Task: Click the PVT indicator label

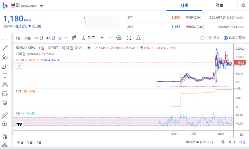Action: point(18,91)
